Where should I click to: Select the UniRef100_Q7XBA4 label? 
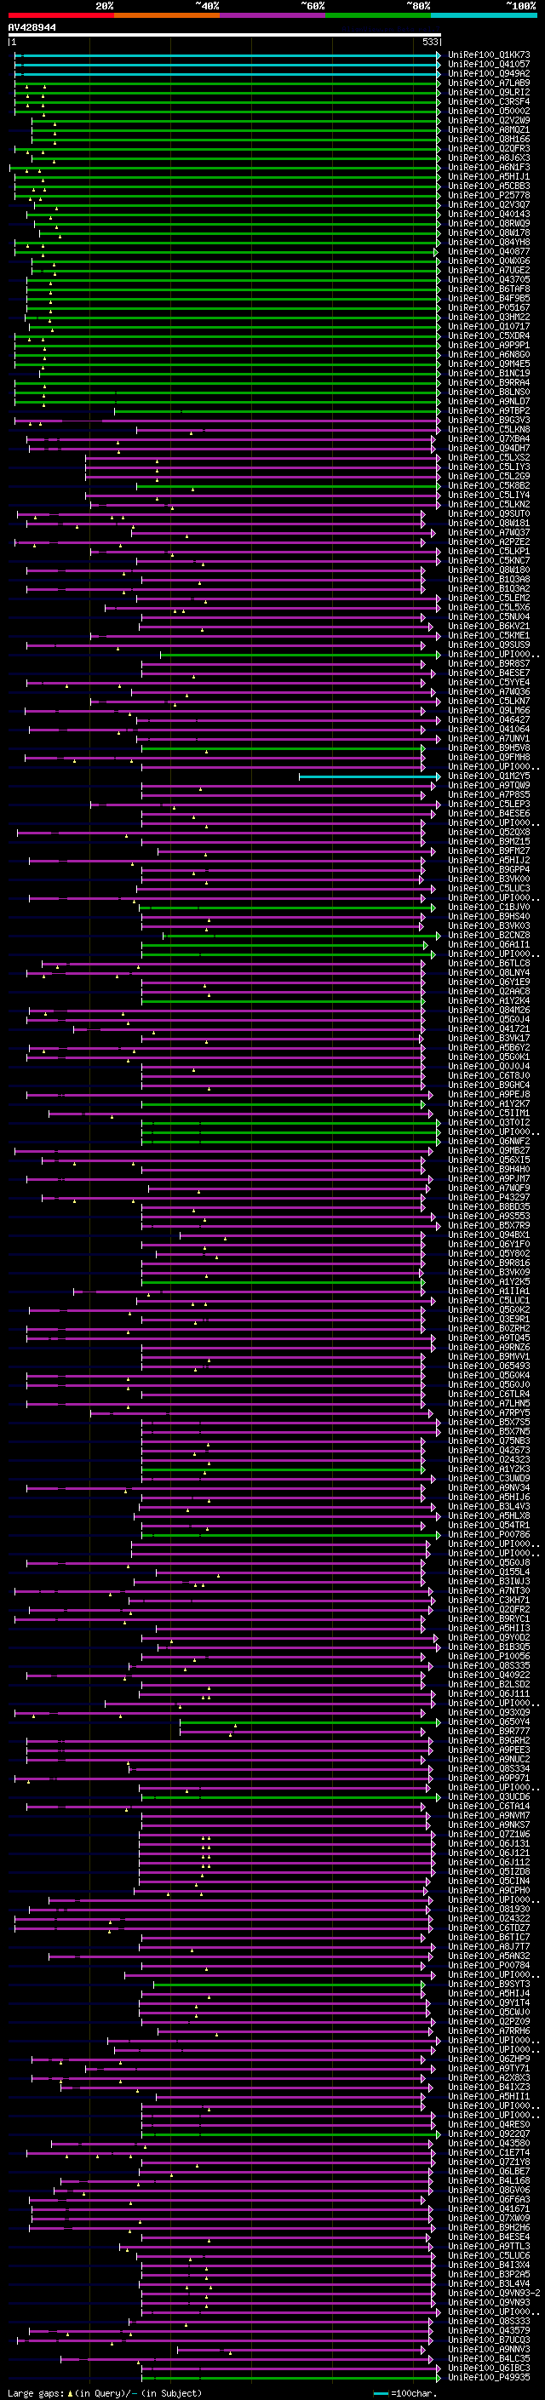(489, 438)
